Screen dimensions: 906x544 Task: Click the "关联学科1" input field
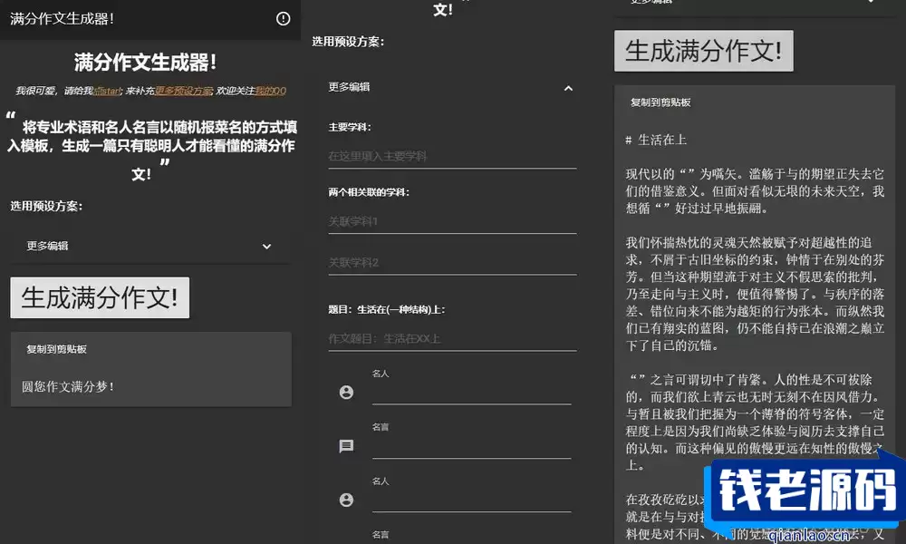point(452,221)
